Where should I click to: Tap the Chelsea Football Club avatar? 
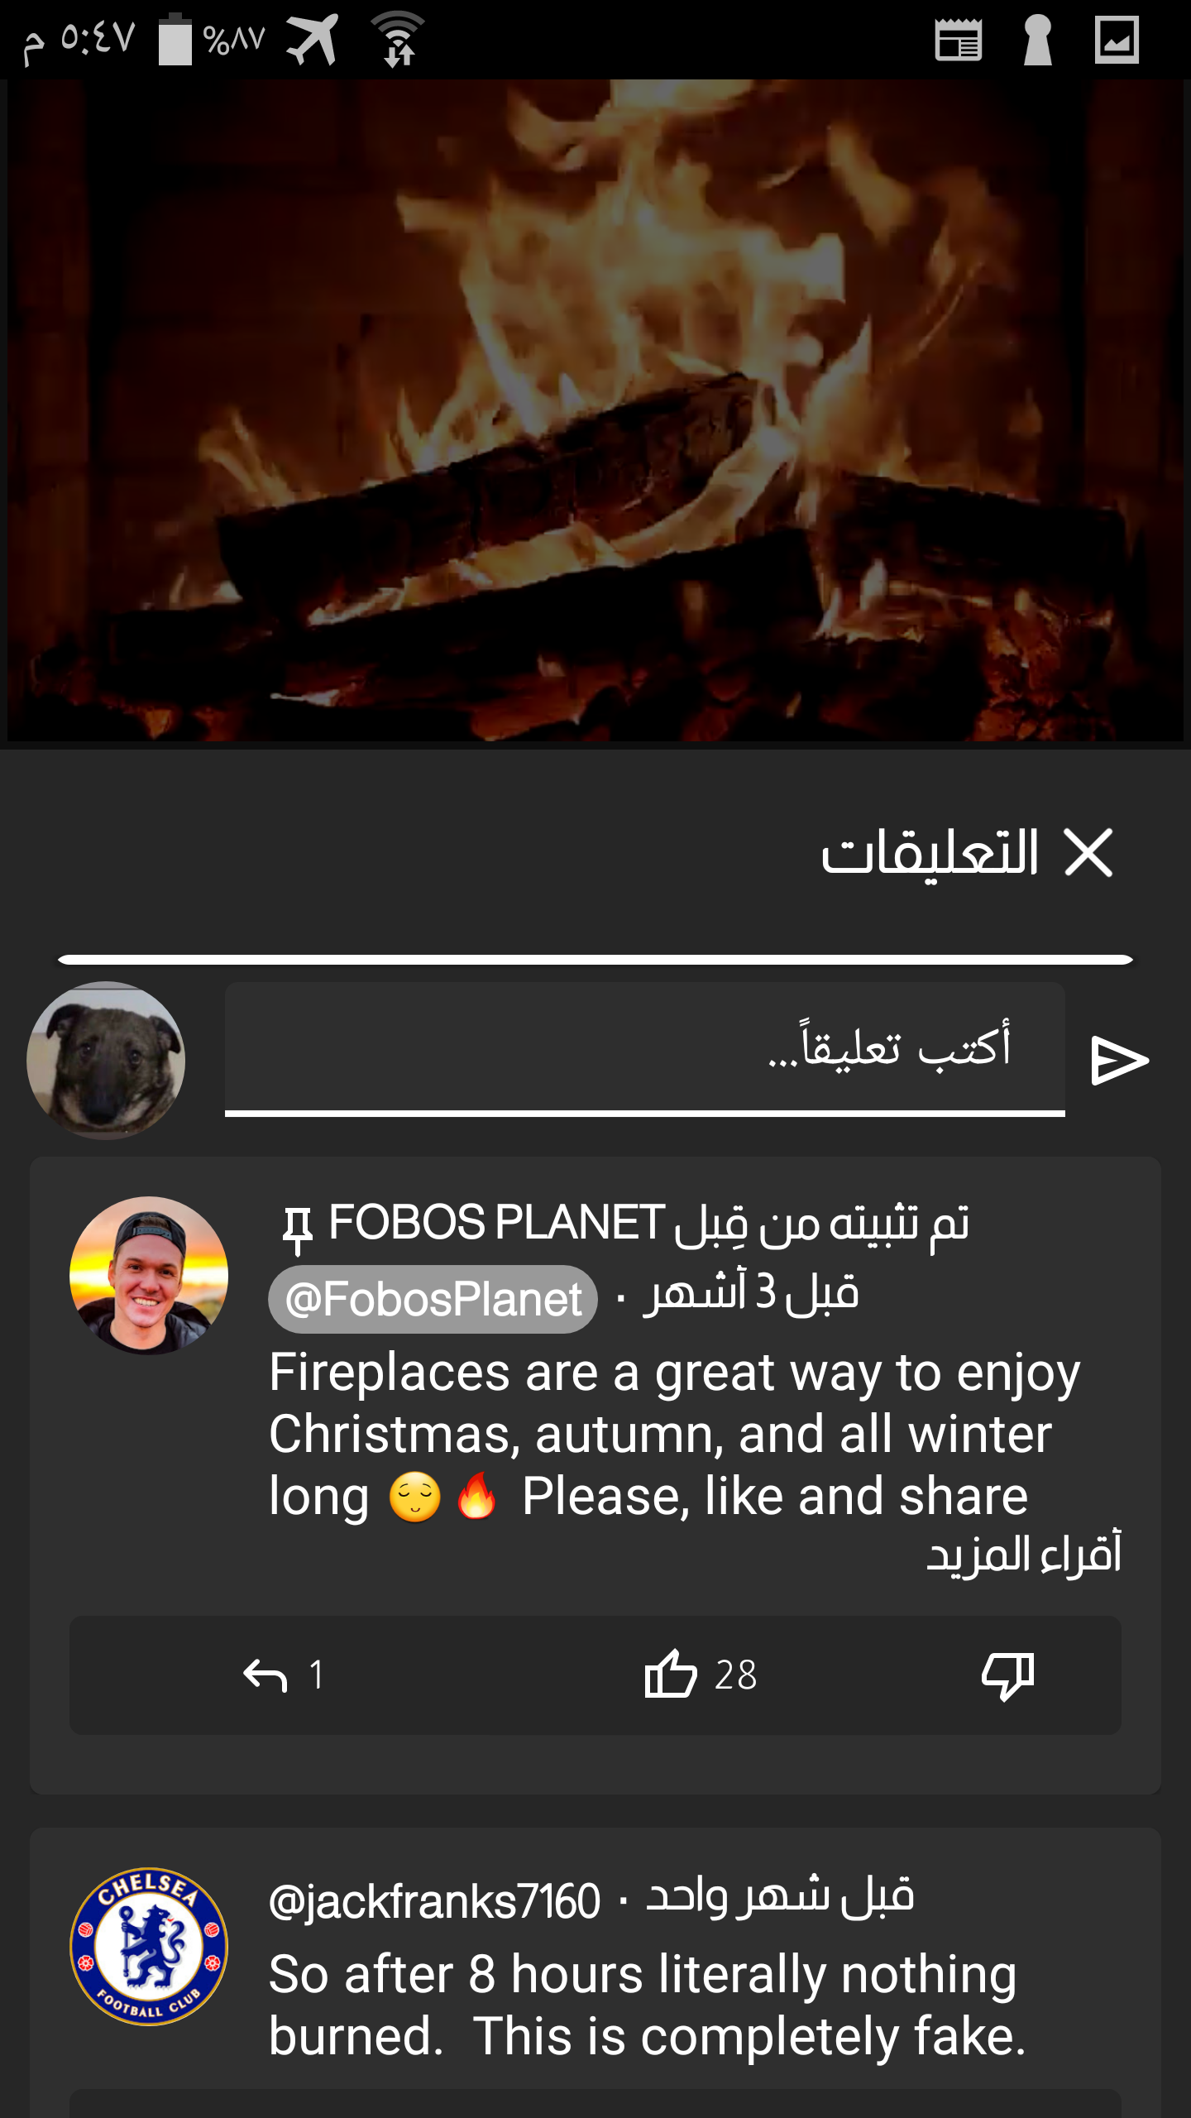coord(149,1946)
